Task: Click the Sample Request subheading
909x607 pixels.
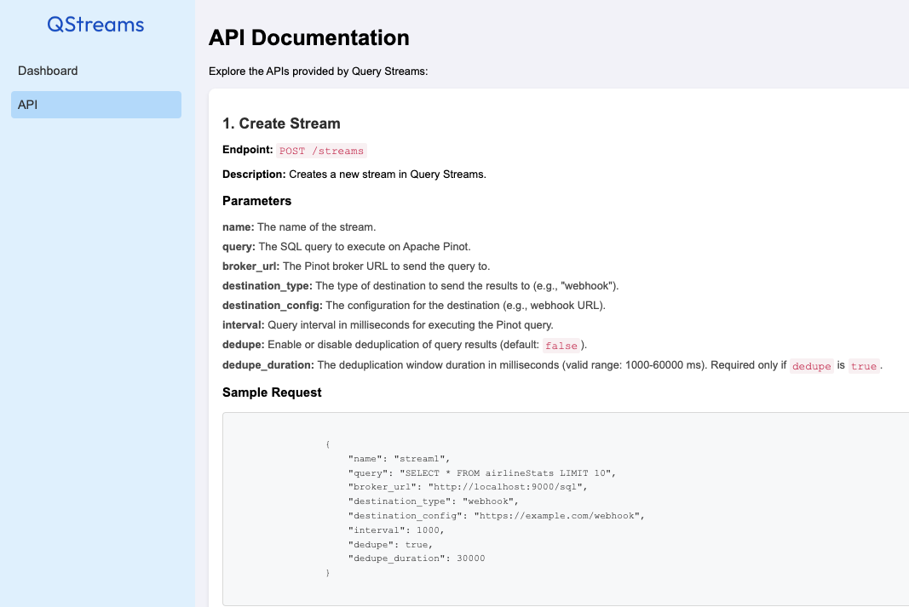Action: coord(272,392)
